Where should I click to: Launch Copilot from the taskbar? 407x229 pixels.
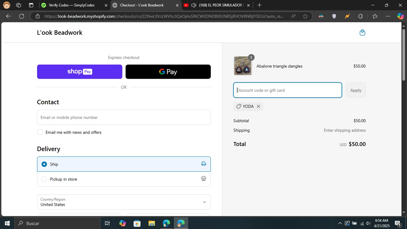[122, 223]
